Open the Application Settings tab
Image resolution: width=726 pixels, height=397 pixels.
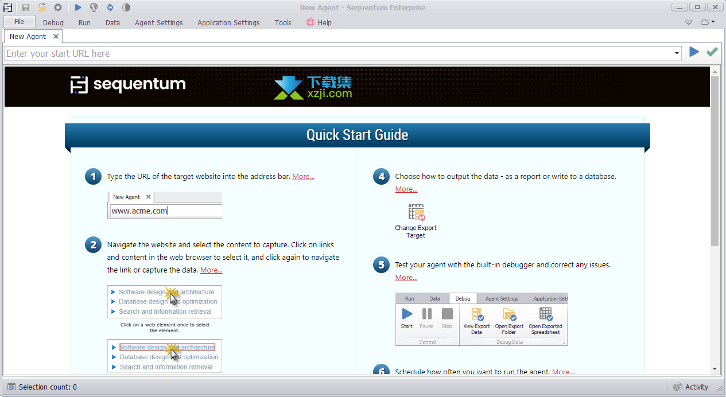(228, 23)
